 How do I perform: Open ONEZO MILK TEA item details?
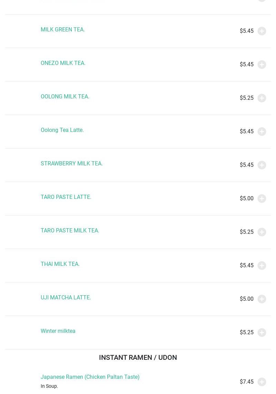click(63, 63)
